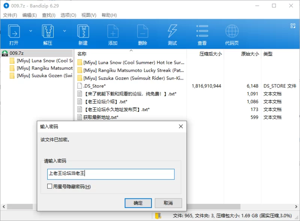Open the 视图(V) menu
Screen dimensions: 300x221
click(89, 15)
